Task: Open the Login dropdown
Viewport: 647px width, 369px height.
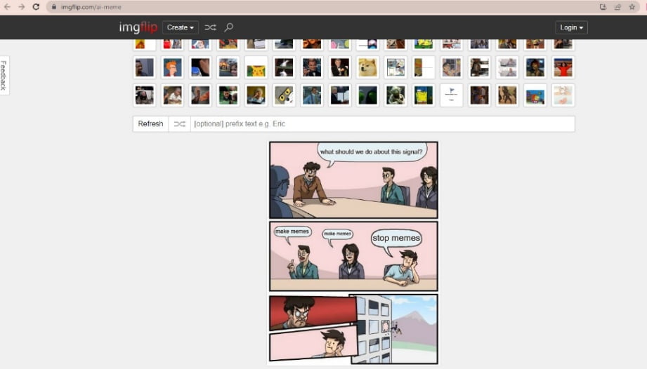Action: pyautogui.click(x=572, y=27)
